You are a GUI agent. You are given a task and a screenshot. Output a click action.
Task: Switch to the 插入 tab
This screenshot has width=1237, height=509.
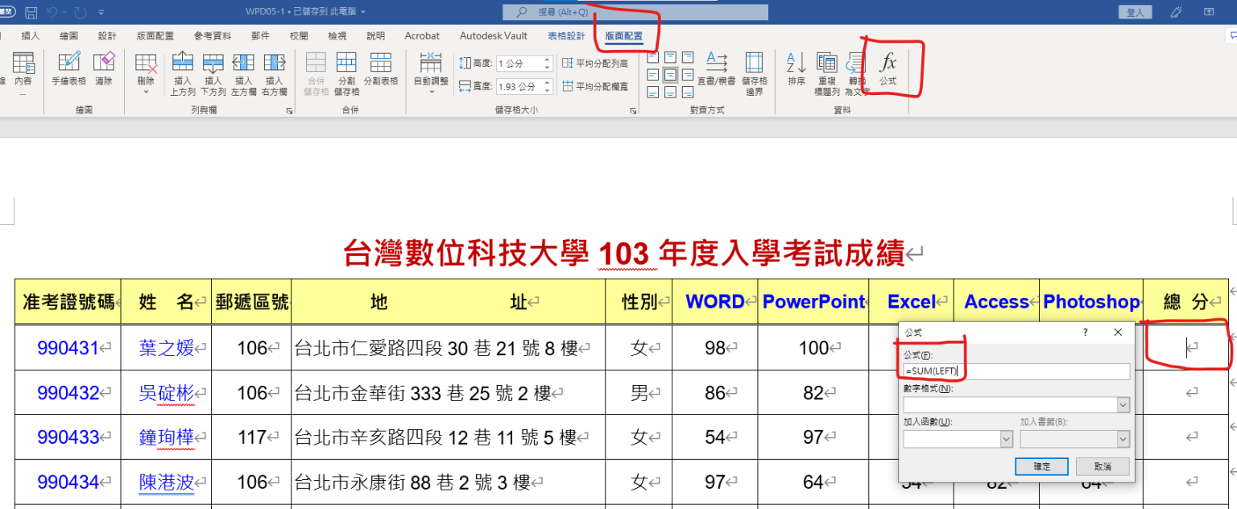[x=31, y=36]
